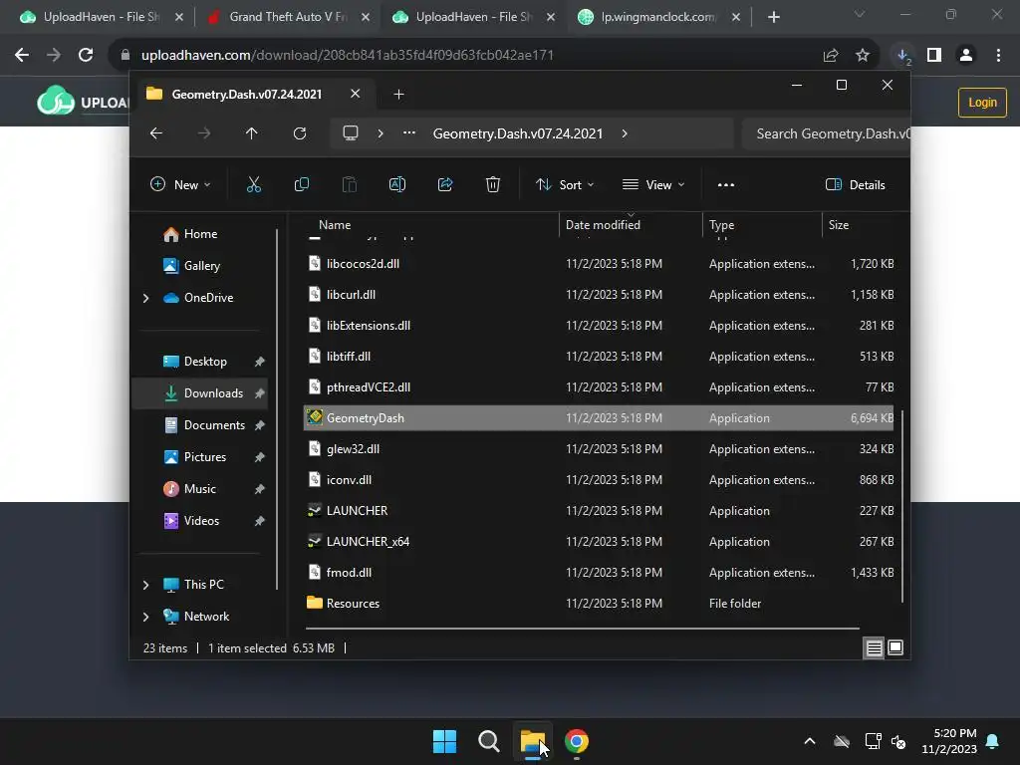Refresh the File Explorer folder view
The width and height of the screenshot is (1020, 765).
coord(300,133)
